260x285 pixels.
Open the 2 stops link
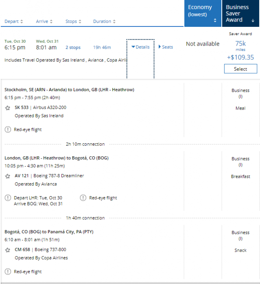(73, 48)
